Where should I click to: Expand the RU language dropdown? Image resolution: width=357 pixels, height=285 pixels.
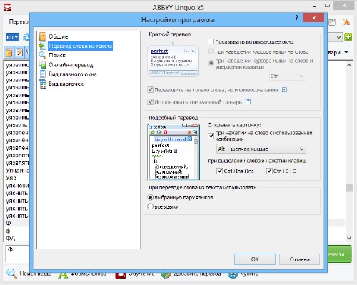coord(12,37)
